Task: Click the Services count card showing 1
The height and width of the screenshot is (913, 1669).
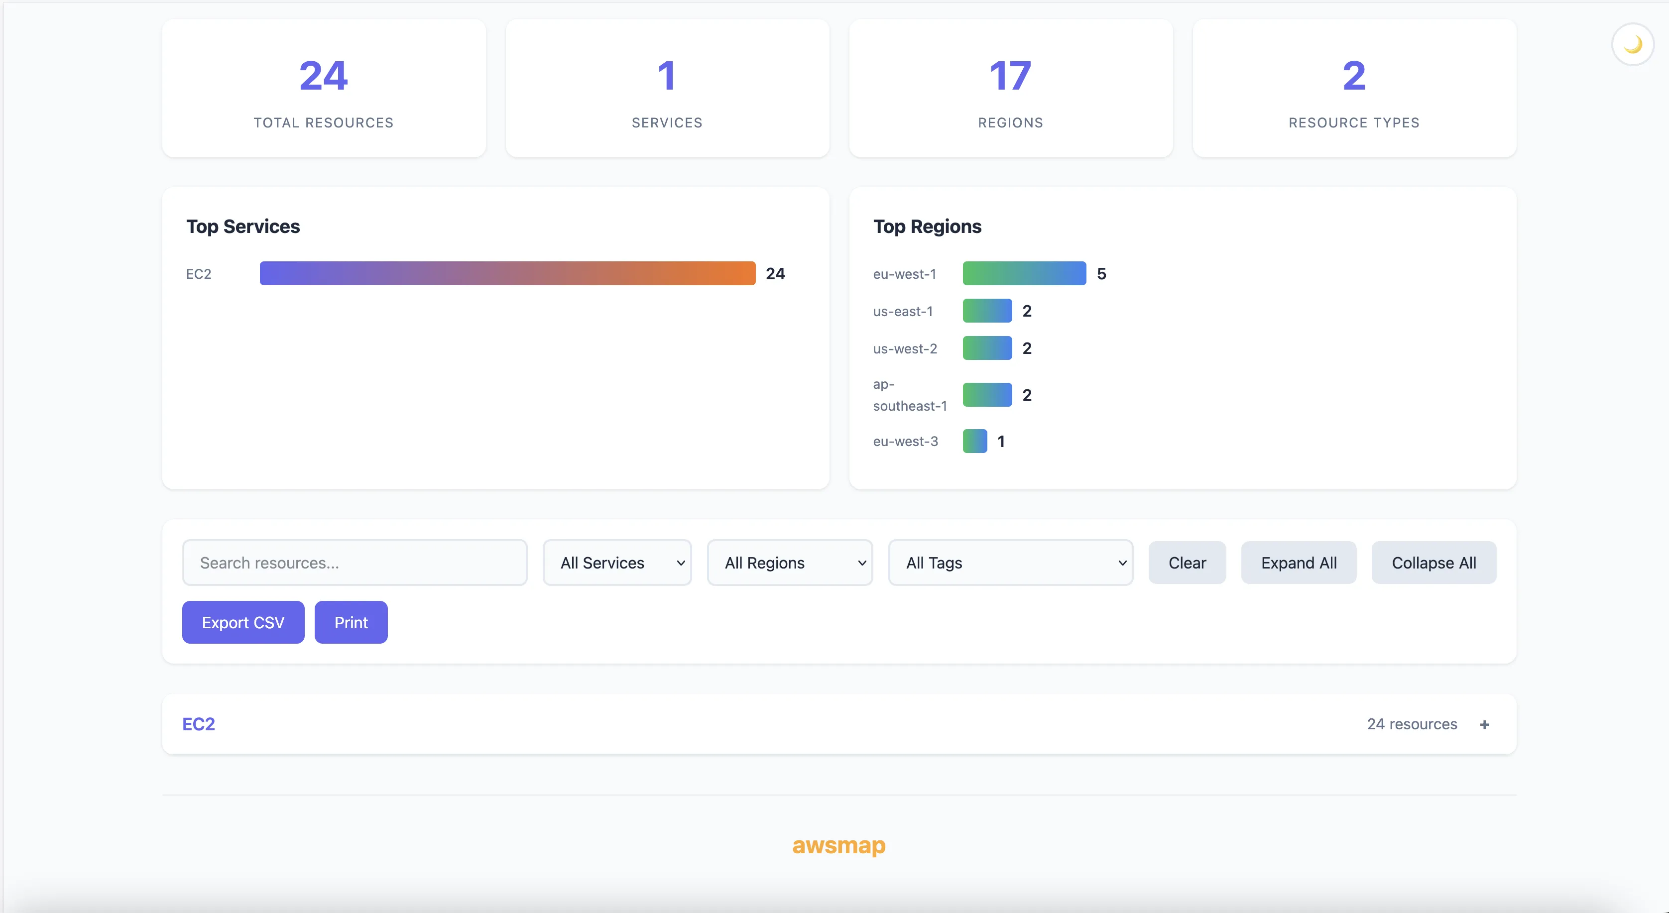Action: coord(667,89)
